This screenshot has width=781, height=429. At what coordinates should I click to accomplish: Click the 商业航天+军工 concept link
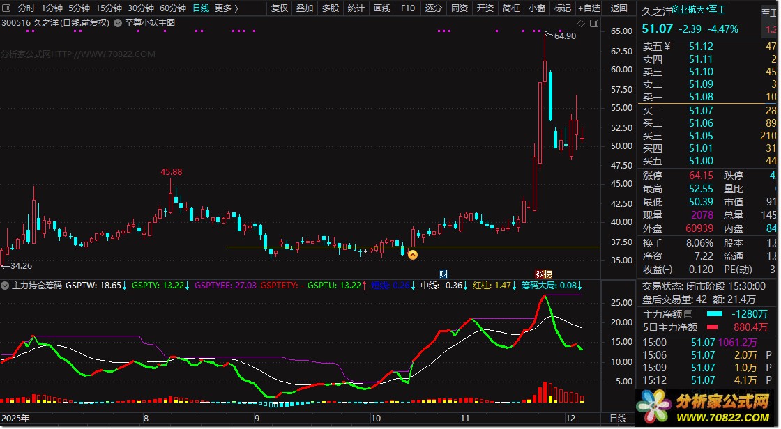(x=698, y=10)
